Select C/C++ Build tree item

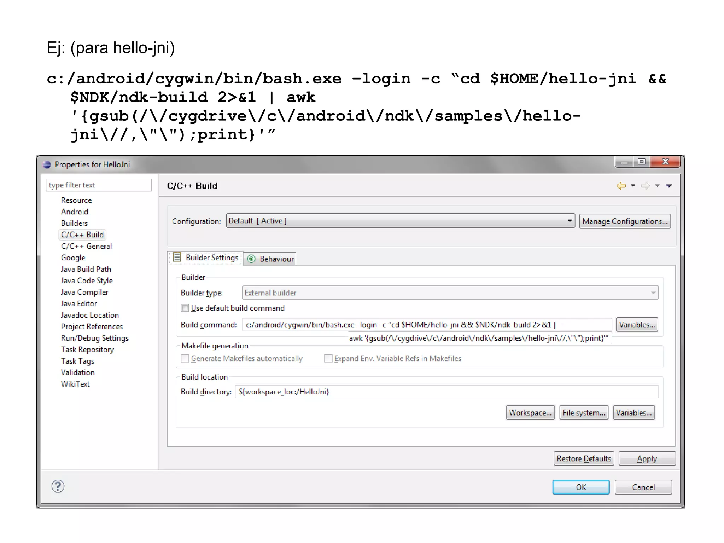[82, 235]
